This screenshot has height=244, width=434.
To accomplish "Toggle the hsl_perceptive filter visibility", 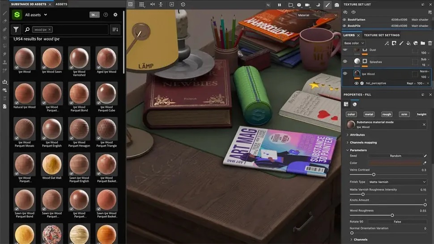I will [x=356, y=83].
